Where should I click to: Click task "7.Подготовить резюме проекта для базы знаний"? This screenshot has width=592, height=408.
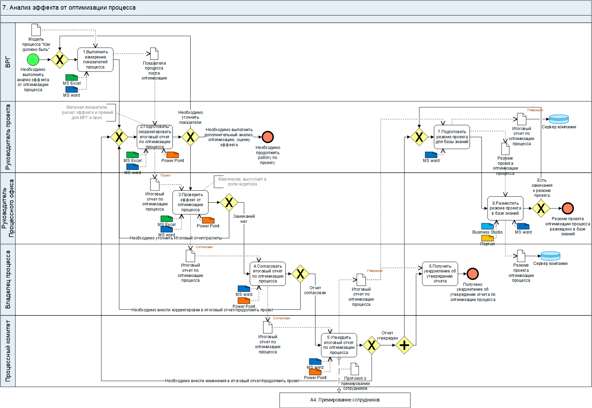pos(451,137)
